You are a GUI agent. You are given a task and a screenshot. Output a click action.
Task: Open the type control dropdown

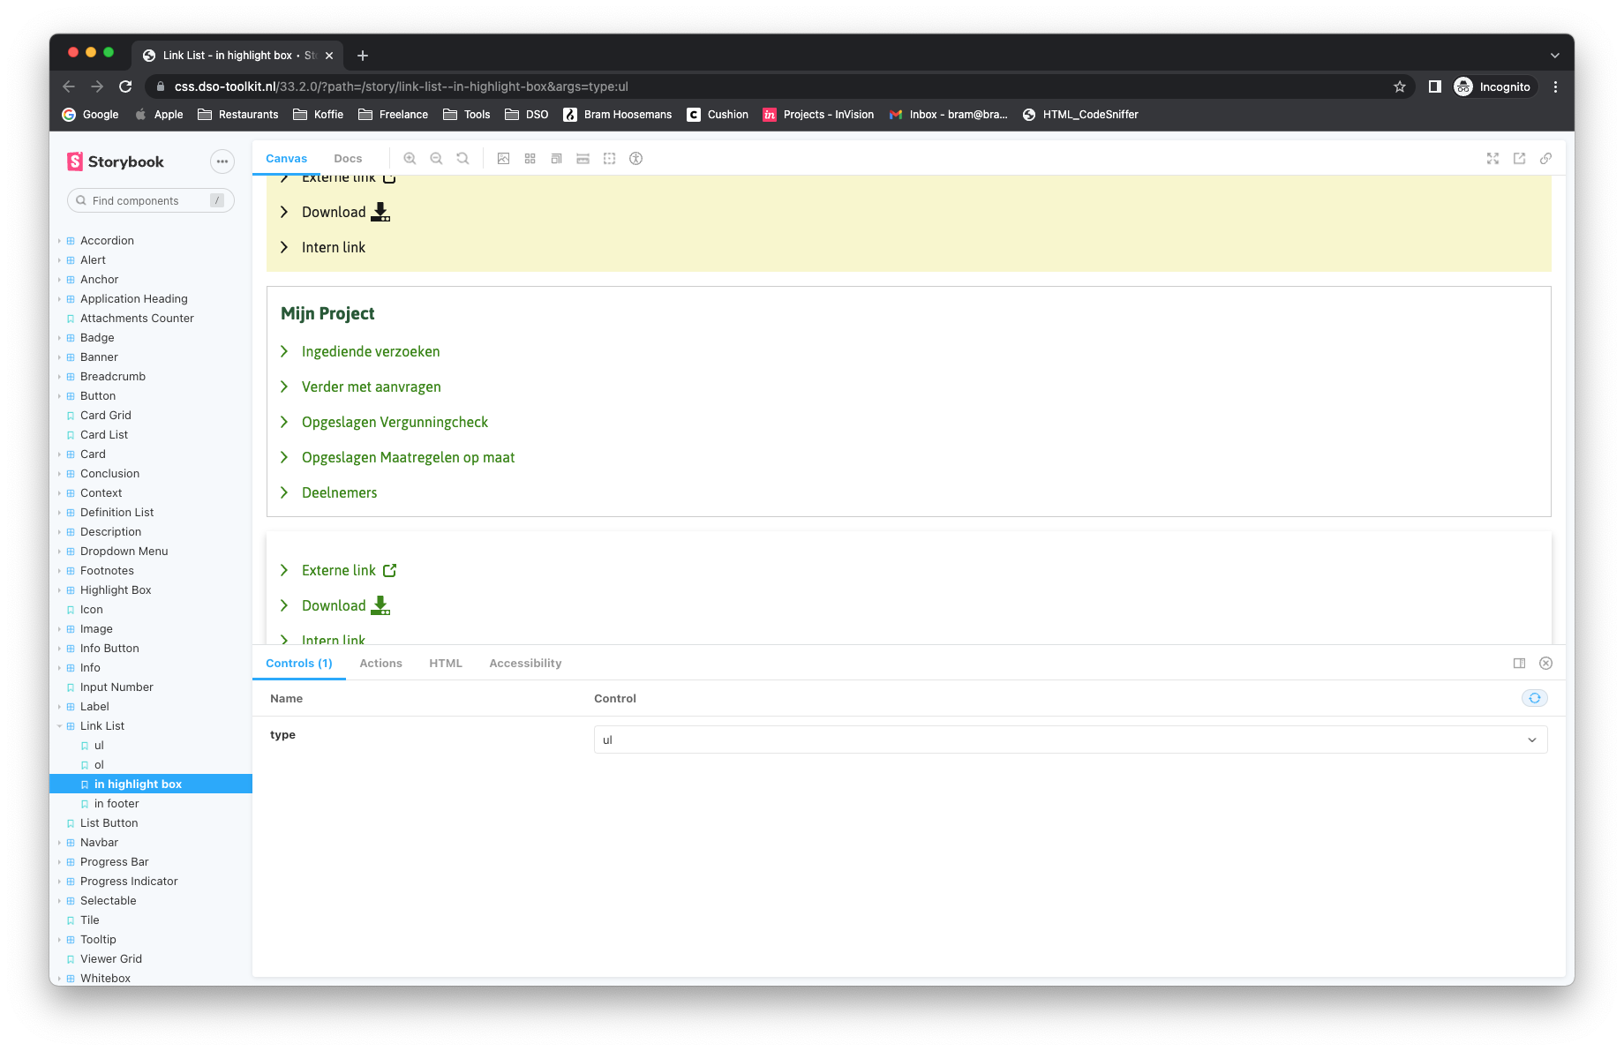[1069, 739]
